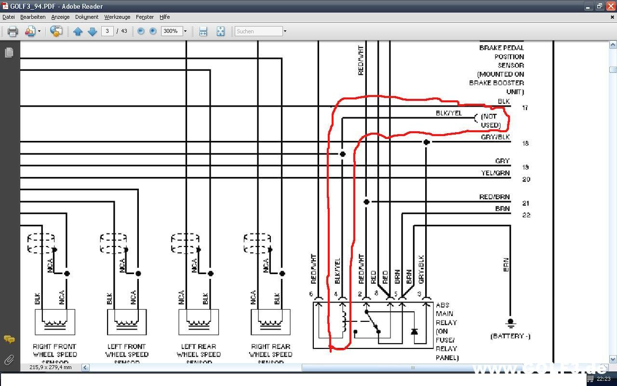This screenshot has height=386, width=617.
Task: Open the Fenster menu
Action: point(145,17)
